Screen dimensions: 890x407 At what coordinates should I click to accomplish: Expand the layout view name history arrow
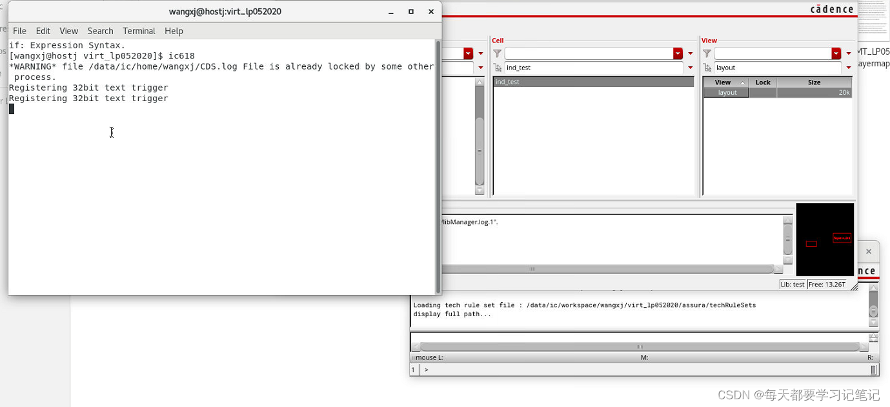[848, 68]
